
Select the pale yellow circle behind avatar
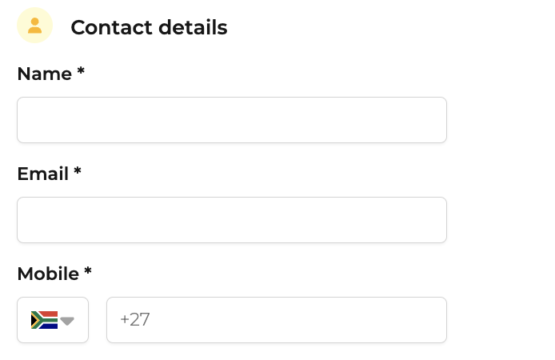pyautogui.click(x=34, y=25)
